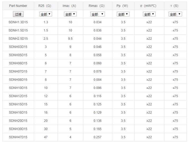Expand the τ (S) filter dropdown

coord(175,14)
